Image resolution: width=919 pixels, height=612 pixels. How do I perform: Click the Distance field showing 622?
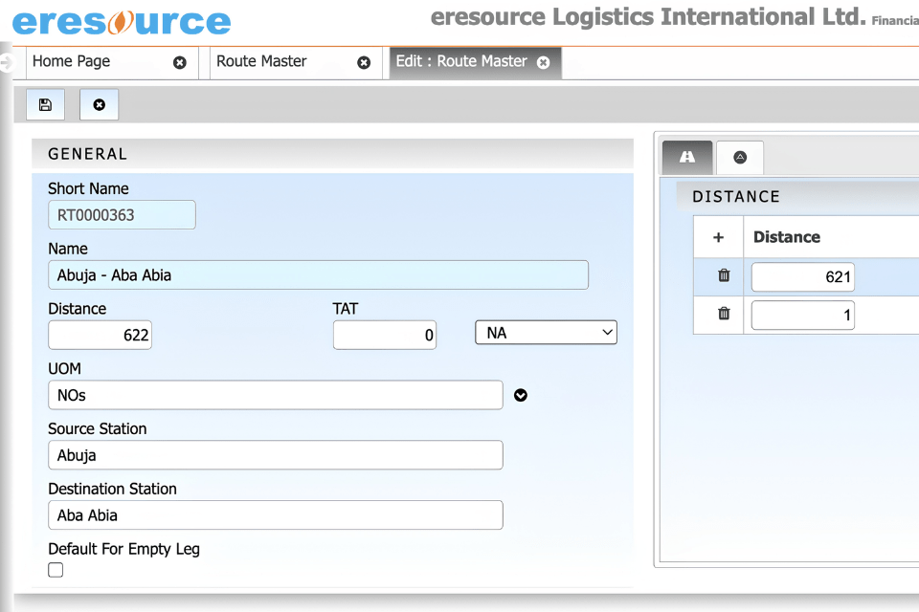pos(101,335)
